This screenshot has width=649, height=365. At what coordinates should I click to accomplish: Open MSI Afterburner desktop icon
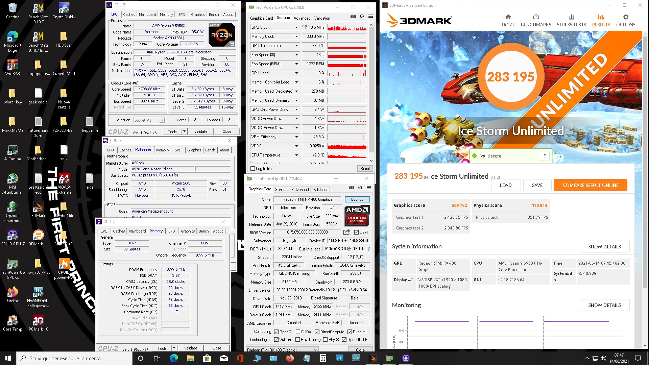click(13, 184)
